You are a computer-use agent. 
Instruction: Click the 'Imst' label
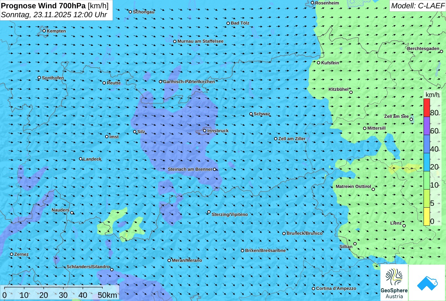click(114, 137)
